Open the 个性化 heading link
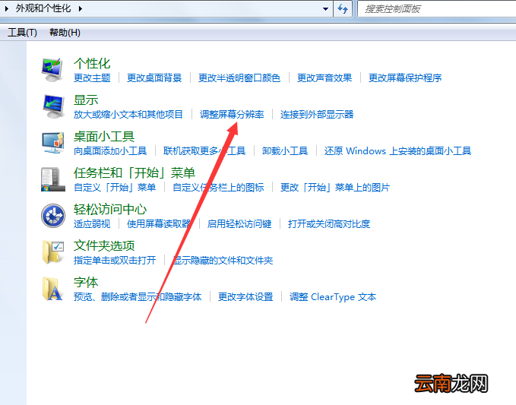The image size is (516, 405). pos(92,64)
